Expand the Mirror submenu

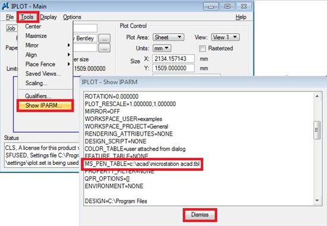[x=45, y=45]
